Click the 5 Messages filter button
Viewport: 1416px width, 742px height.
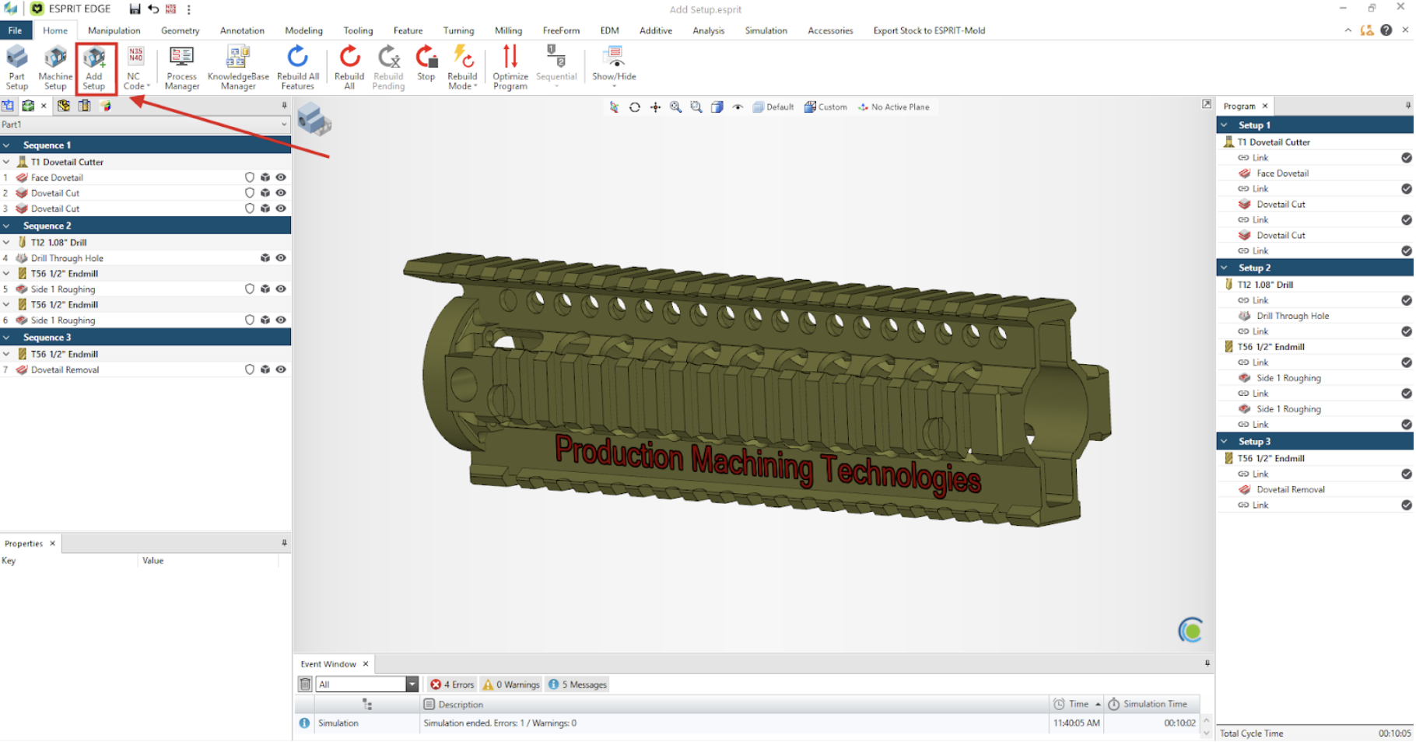point(578,684)
